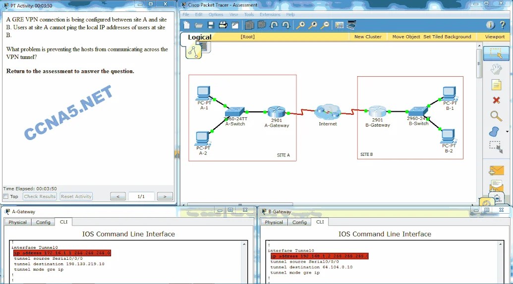Switch to Physical tab in B-Gateway window

coord(274,222)
